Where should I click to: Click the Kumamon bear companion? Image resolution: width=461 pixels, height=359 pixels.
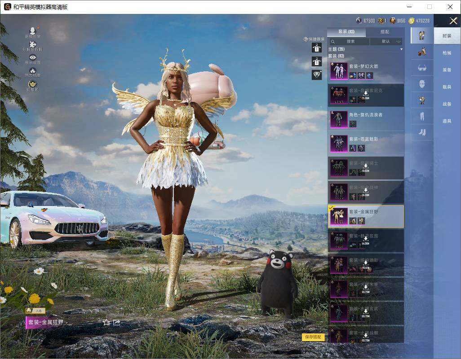point(278,283)
